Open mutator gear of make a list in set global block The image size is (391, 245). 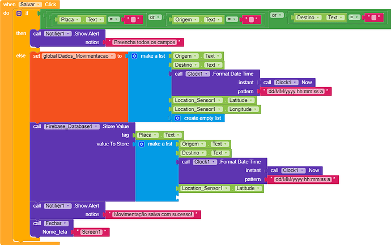[134, 56]
